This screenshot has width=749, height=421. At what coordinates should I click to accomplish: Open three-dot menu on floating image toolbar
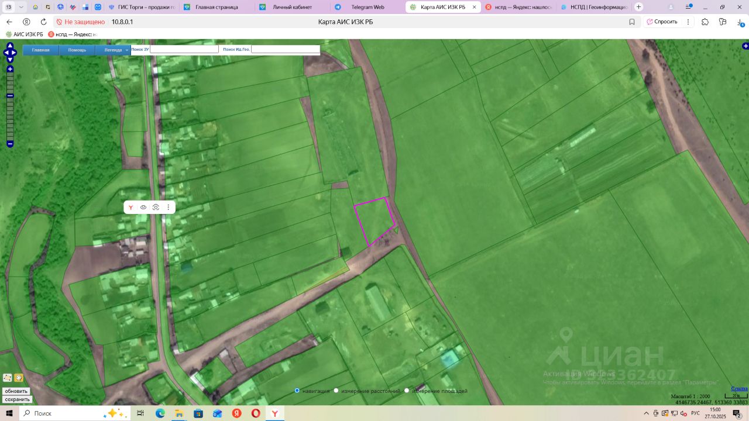point(169,207)
